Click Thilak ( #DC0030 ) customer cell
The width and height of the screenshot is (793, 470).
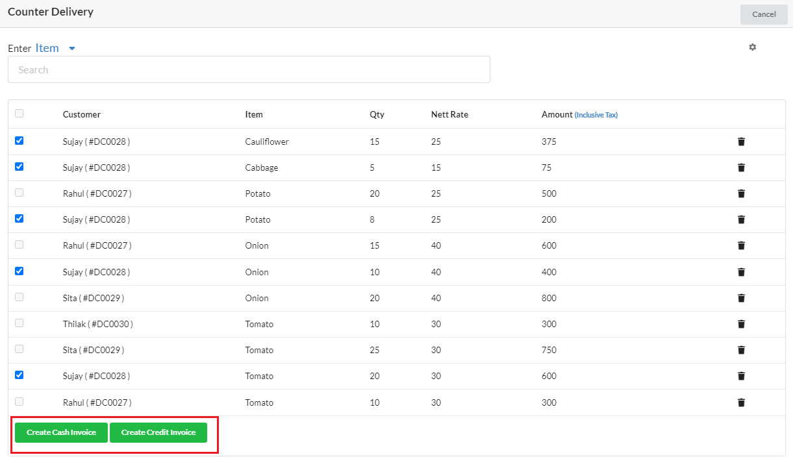98,324
